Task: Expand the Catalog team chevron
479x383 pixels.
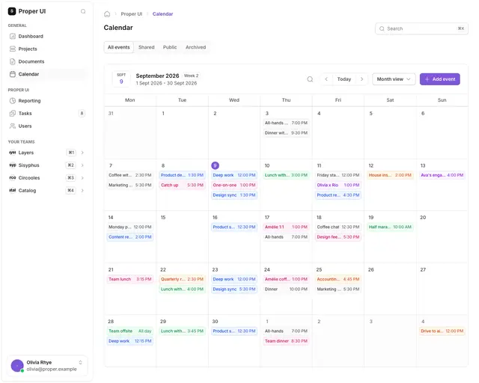Action: pos(83,192)
